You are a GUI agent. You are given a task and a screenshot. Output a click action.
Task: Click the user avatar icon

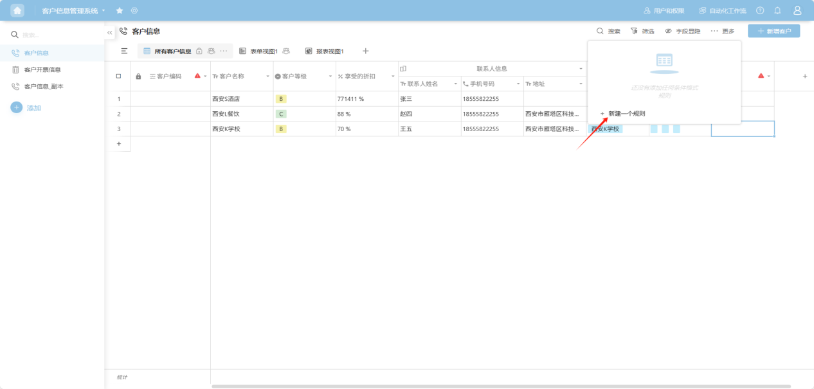797,11
